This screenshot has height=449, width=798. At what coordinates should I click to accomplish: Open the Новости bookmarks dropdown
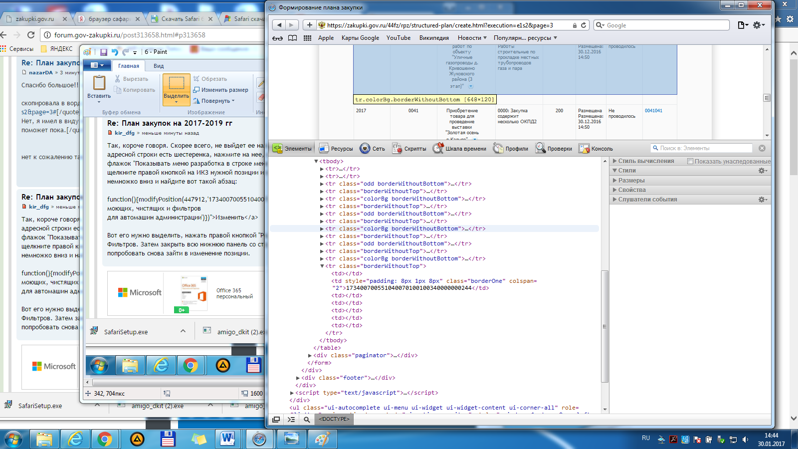(472, 38)
